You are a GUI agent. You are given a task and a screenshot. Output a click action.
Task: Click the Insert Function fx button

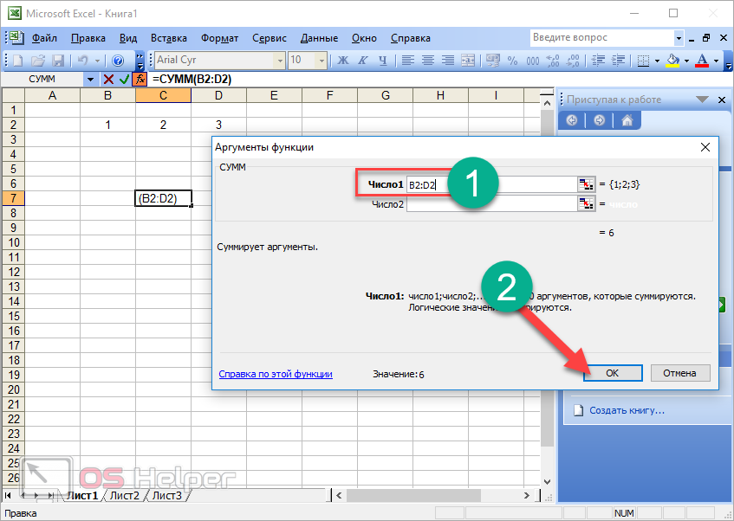coord(140,79)
